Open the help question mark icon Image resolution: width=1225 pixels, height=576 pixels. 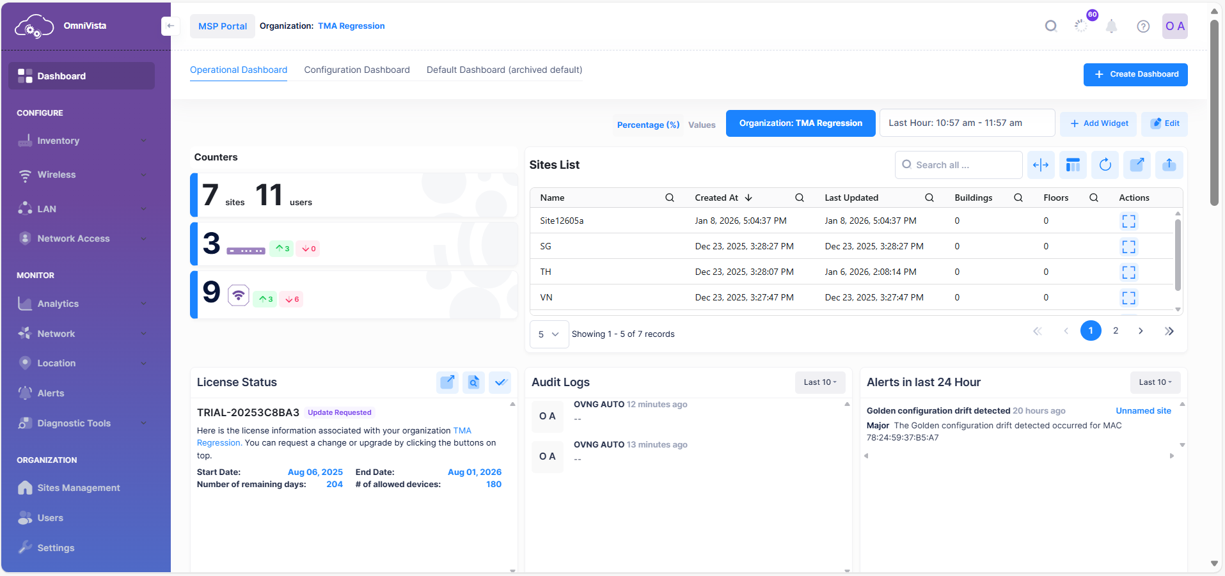[1143, 26]
